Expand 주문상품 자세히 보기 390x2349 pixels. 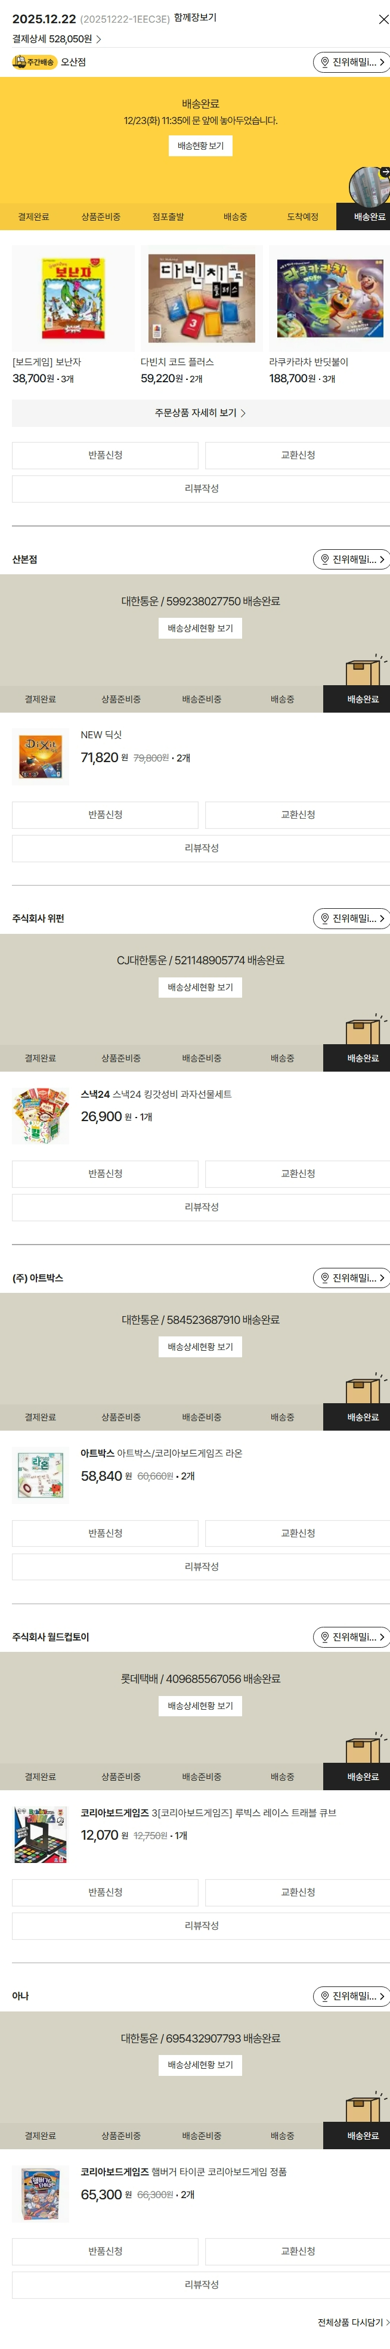[200, 413]
